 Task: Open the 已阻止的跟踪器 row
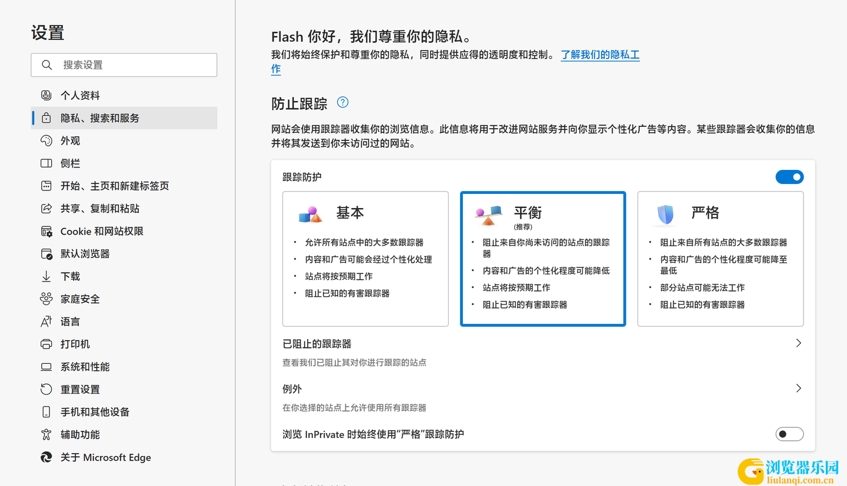coord(543,352)
